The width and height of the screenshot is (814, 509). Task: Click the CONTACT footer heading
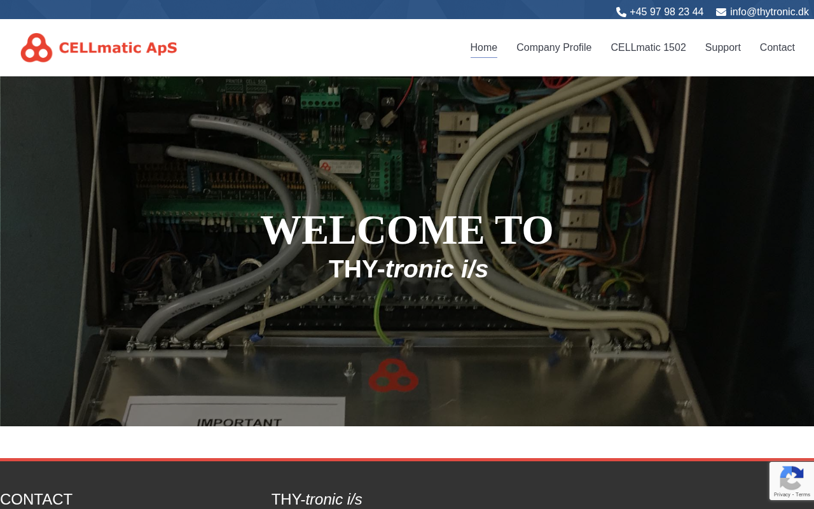[36, 499]
